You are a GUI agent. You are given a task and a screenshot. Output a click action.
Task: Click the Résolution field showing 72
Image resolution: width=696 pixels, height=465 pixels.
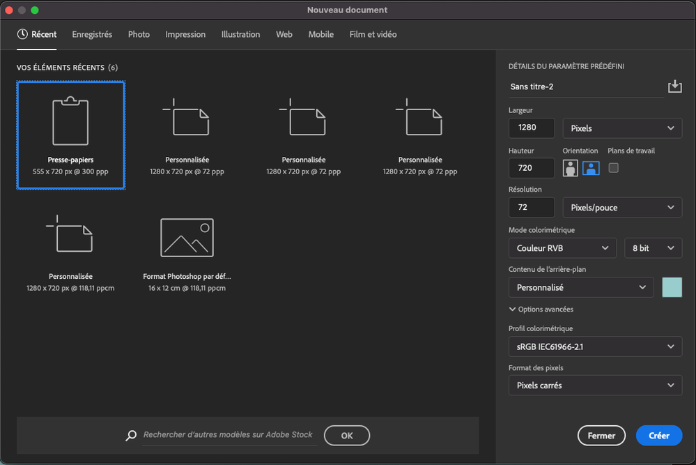[x=532, y=208]
